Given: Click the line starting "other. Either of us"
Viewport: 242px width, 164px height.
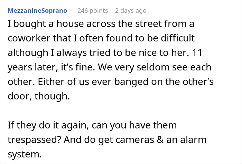Looking at the screenshot, I should [111, 81].
